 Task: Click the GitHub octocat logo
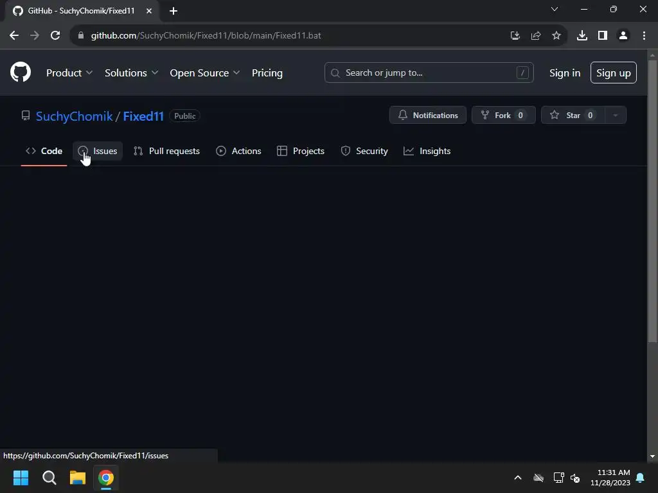[20, 72]
